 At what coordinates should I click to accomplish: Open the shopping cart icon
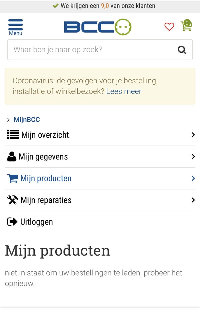186,26
